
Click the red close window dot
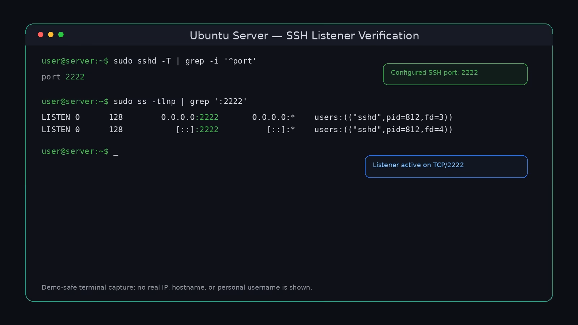tap(41, 35)
